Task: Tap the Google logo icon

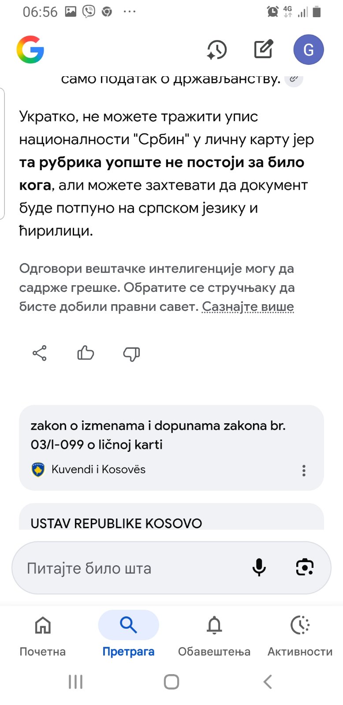Action: coord(30,49)
